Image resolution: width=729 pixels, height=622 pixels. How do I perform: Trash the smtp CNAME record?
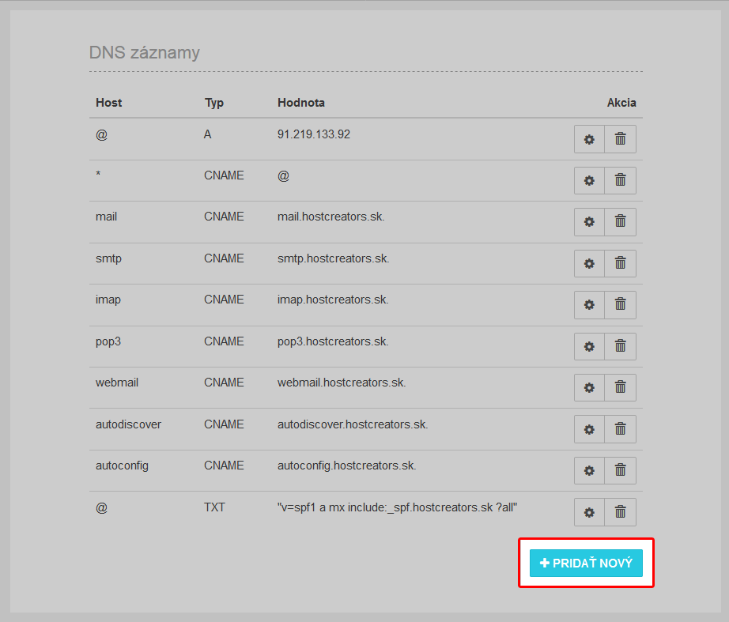click(620, 263)
